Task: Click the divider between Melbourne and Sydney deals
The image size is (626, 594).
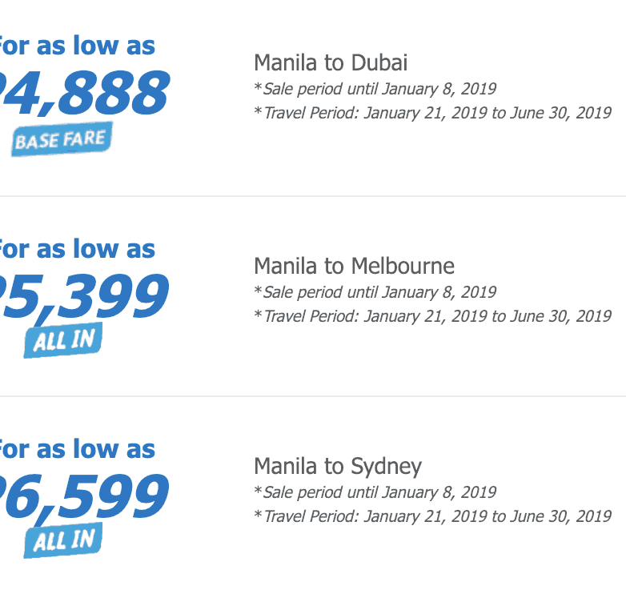Action: click(x=313, y=396)
